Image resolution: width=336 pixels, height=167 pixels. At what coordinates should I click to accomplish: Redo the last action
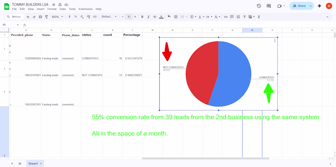(x=34, y=17)
